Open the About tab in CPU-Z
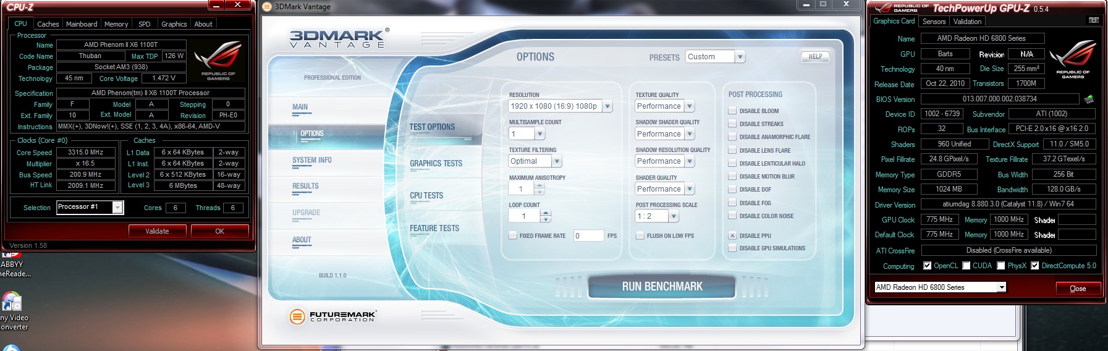The height and width of the screenshot is (351, 1108). point(203,24)
